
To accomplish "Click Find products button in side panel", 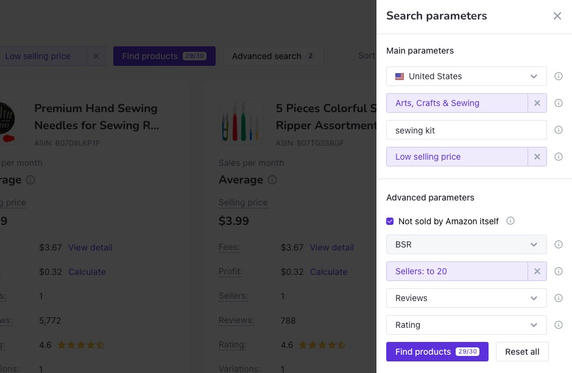I will click(437, 352).
